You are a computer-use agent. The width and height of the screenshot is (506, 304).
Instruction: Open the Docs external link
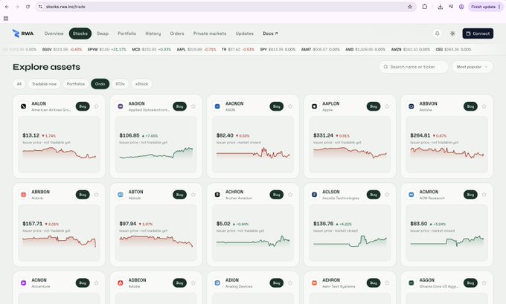[x=270, y=33]
